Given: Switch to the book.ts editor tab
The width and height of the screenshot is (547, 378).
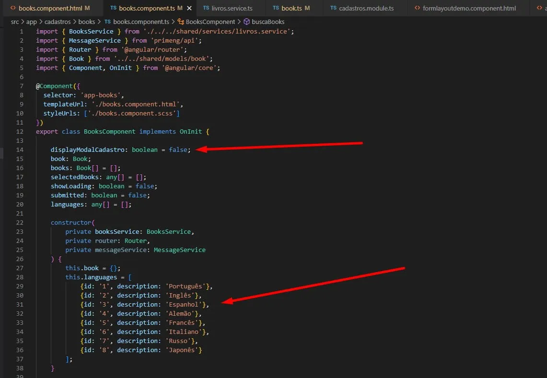Looking at the screenshot, I should coord(292,8).
